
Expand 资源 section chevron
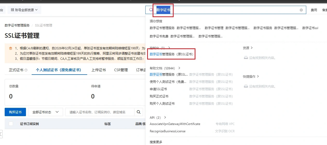coord(251,48)
